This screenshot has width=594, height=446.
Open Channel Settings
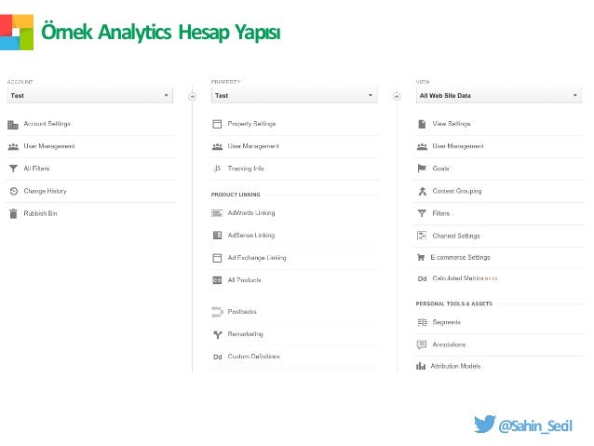tap(456, 236)
